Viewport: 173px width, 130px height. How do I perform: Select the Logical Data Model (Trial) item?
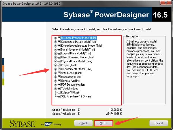coord(76,53)
